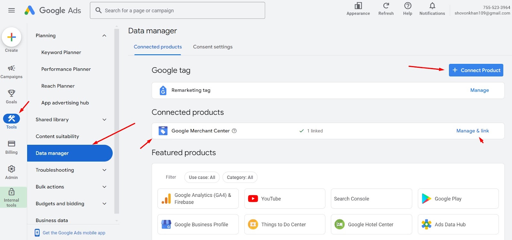
Task: Click the '1 linked' status text
Action: (315, 131)
